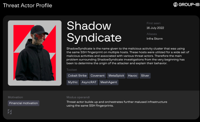
Task: Click the Motivation section label
Action: click(x=15, y=97)
